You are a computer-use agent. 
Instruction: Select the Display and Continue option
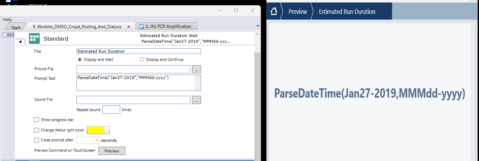[x=142, y=59]
